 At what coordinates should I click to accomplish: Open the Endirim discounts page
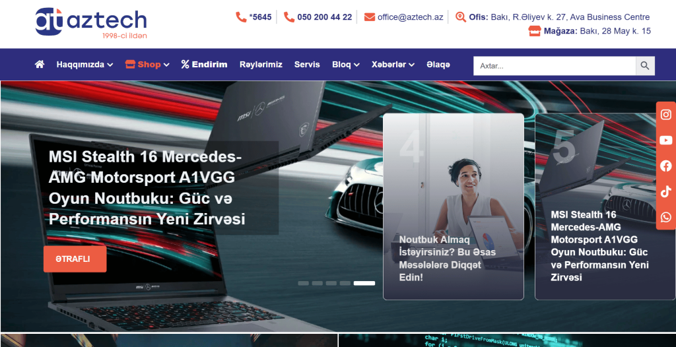click(x=205, y=65)
